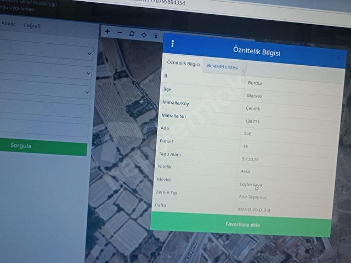This screenshot has width=351, height=263.
Task: Switch to the Öznitelik Bilgisi tab
Action: pos(183,64)
